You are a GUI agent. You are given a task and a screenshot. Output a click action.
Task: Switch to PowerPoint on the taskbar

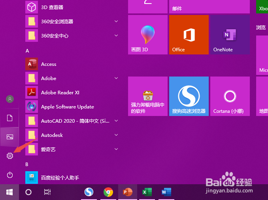click(x=128, y=192)
